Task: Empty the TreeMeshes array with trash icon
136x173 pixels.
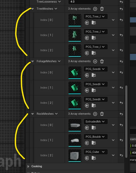Action: pos(102,9)
